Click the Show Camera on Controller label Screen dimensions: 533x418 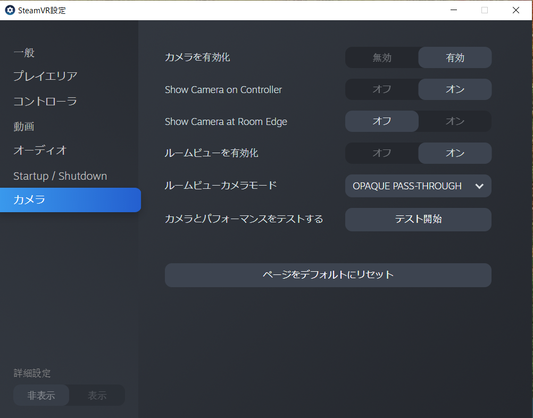click(223, 90)
